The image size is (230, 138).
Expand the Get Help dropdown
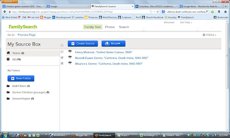(x=186, y=22)
